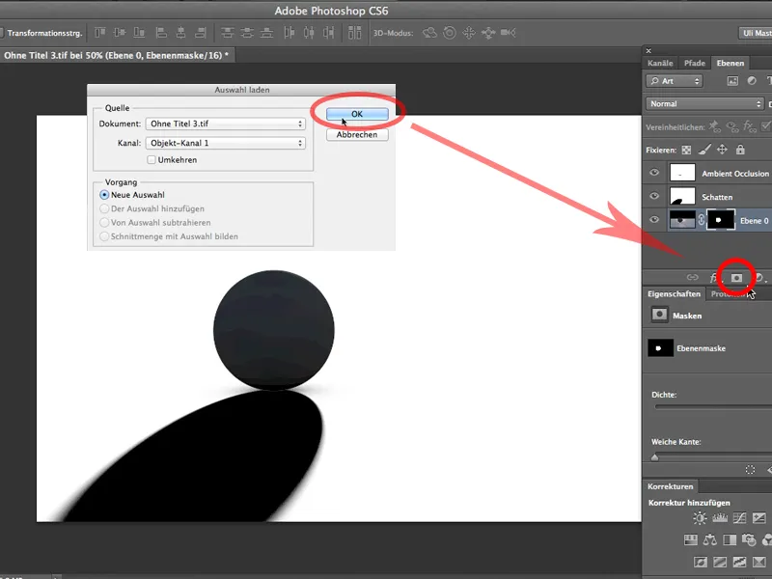Switch to the Kanäle tab
772x579 pixels.
click(x=660, y=63)
